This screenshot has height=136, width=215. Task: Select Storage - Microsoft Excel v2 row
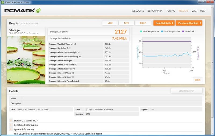coord(89,77)
